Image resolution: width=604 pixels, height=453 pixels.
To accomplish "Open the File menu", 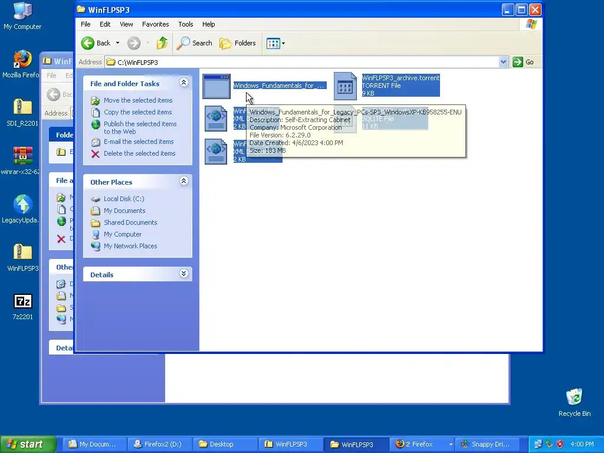I will 86,24.
